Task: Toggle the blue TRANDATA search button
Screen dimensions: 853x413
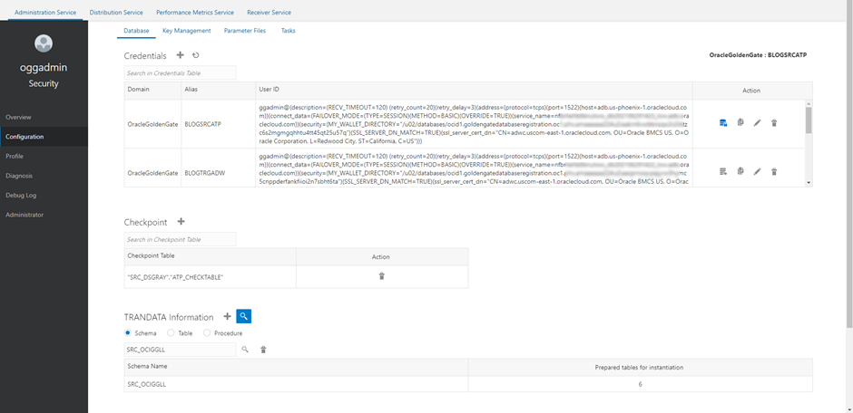Action: coord(244,316)
